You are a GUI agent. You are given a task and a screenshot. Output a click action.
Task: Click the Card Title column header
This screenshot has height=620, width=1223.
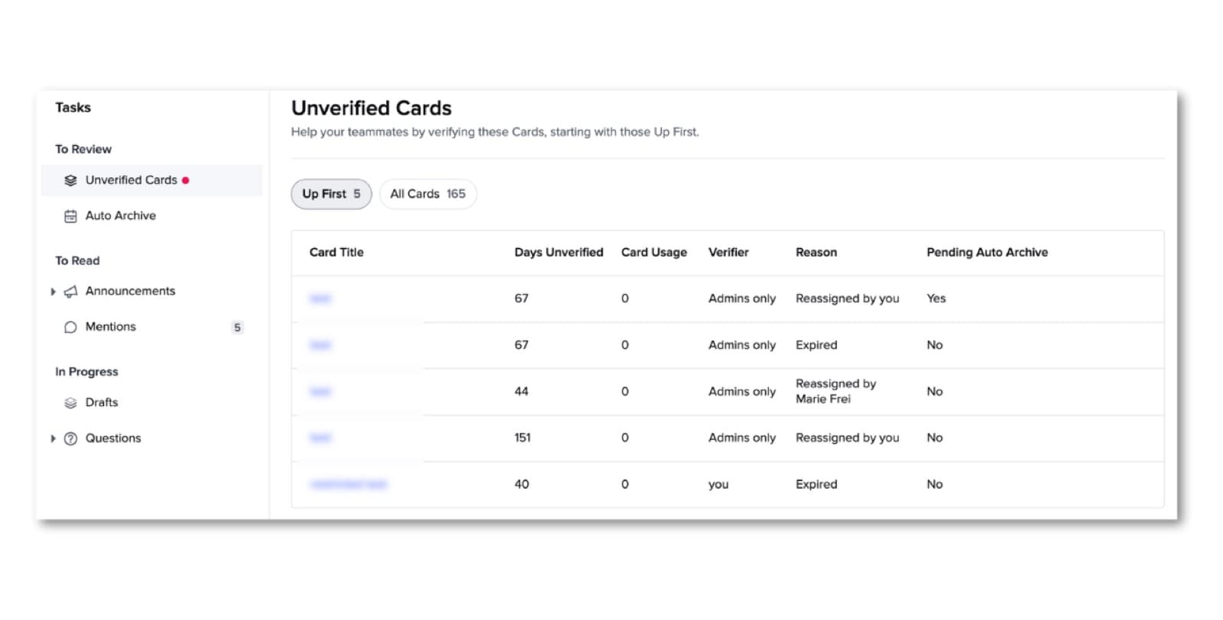pyautogui.click(x=336, y=252)
